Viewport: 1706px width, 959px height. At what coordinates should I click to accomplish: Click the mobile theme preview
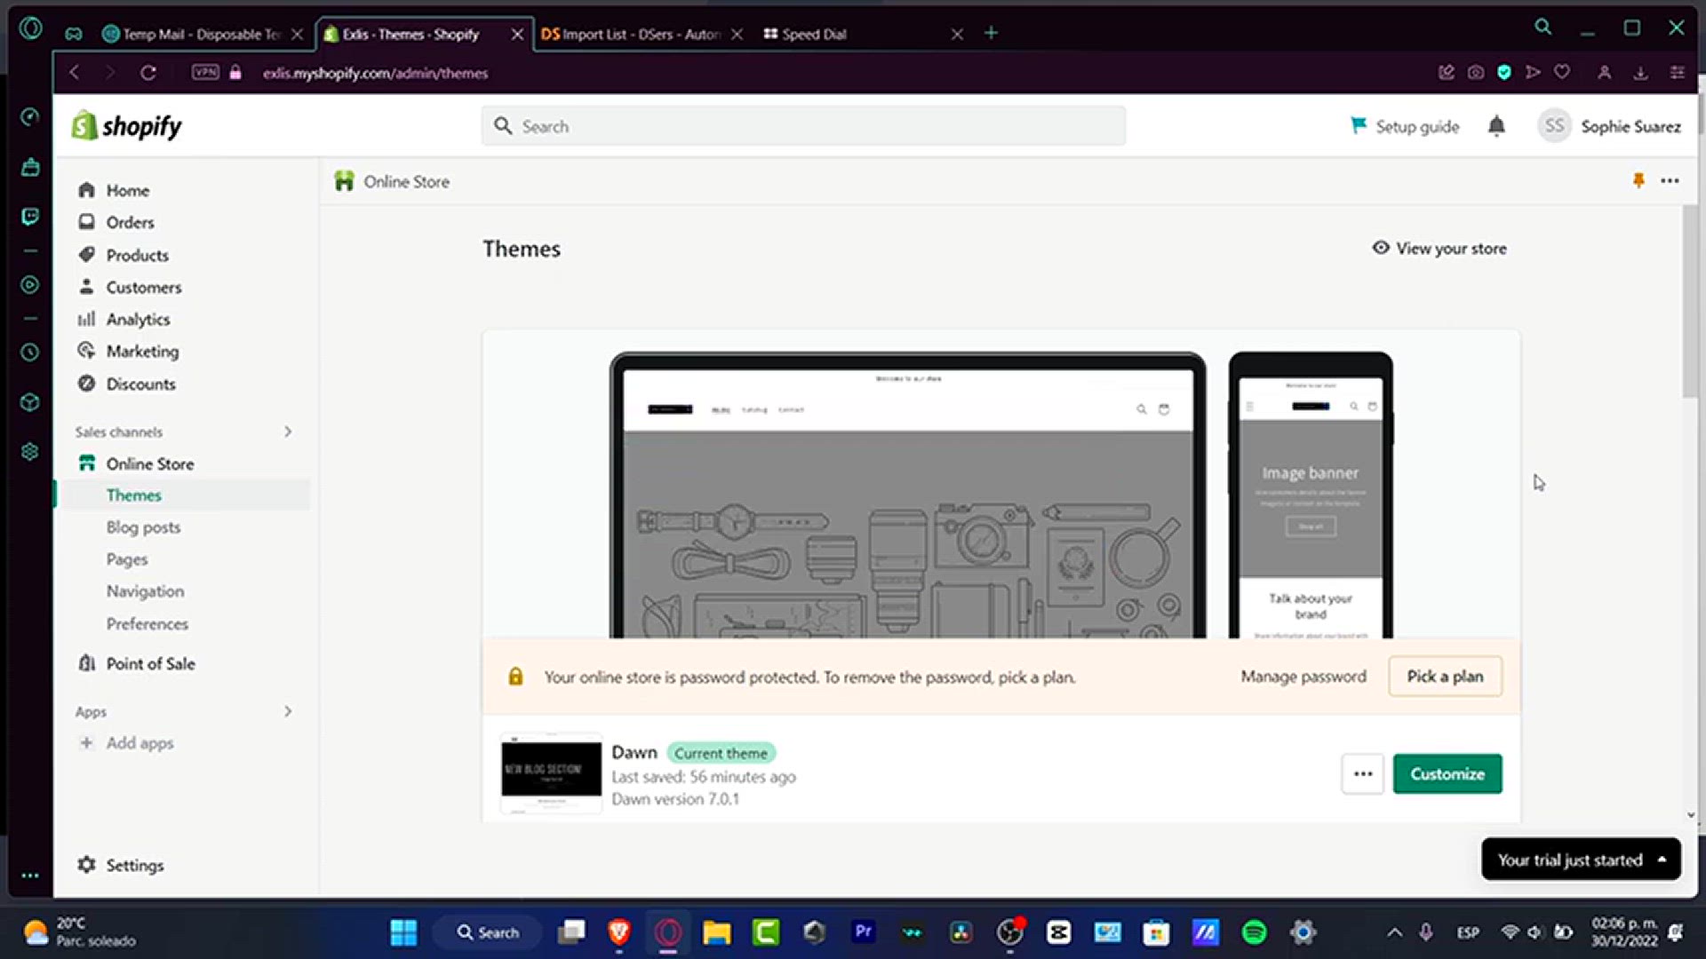tap(1311, 495)
